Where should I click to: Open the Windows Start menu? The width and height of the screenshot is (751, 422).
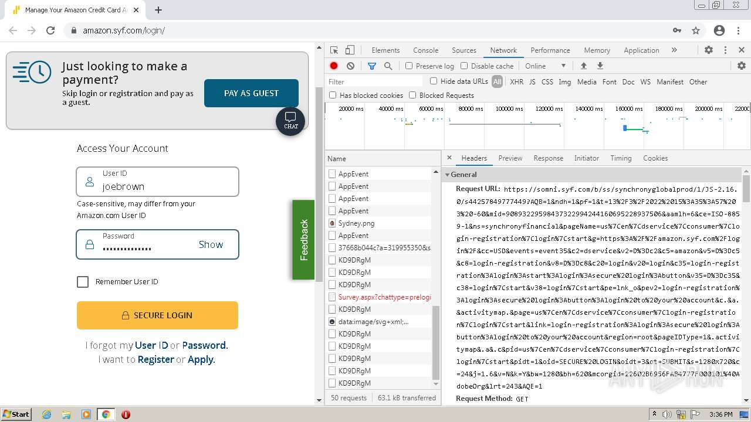(16, 414)
